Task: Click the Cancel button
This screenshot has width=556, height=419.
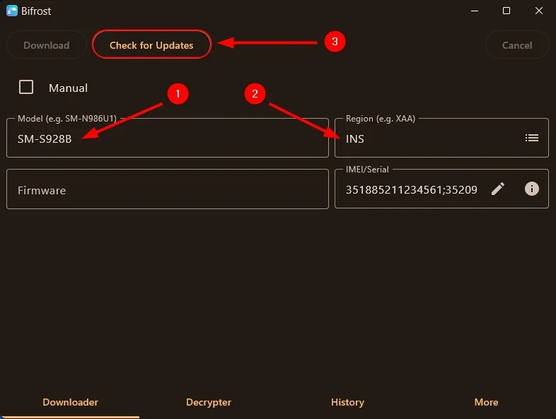Action: pos(517,45)
